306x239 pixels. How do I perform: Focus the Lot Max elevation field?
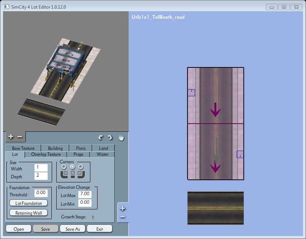coord(85,194)
